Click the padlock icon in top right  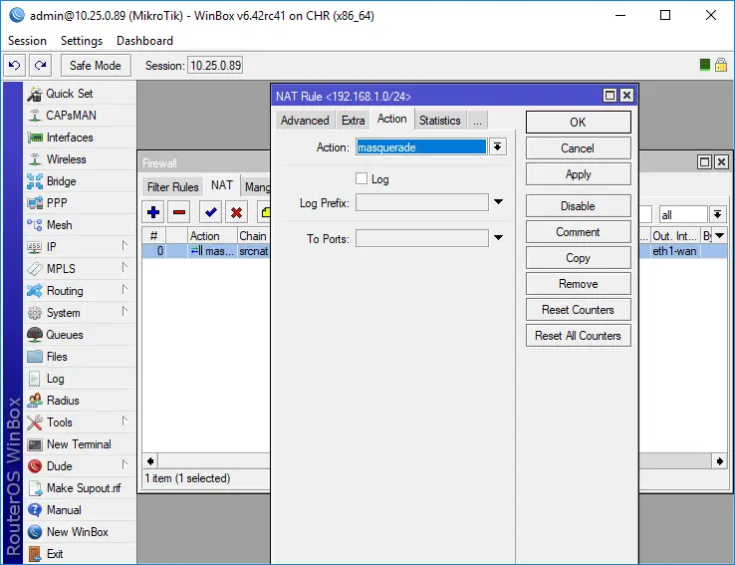click(721, 65)
